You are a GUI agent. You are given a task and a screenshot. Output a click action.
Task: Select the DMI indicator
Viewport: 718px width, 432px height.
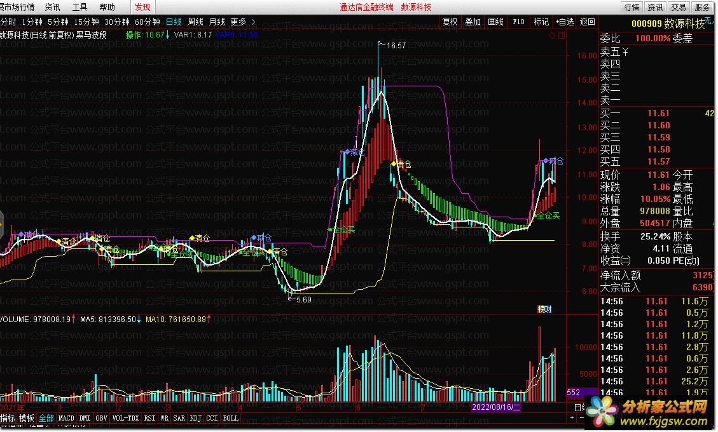(x=85, y=418)
